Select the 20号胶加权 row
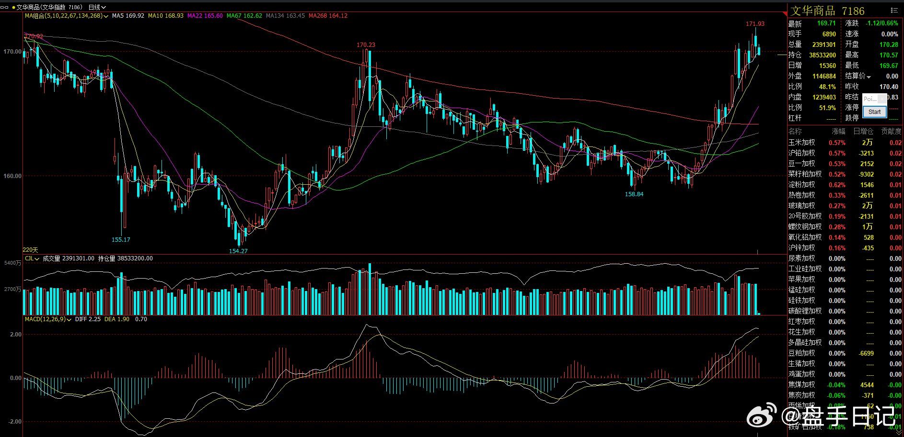The image size is (904, 437). 846,216
